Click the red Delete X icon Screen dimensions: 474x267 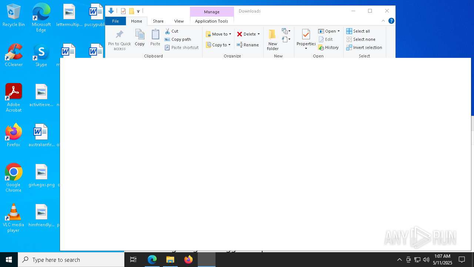(240, 34)
